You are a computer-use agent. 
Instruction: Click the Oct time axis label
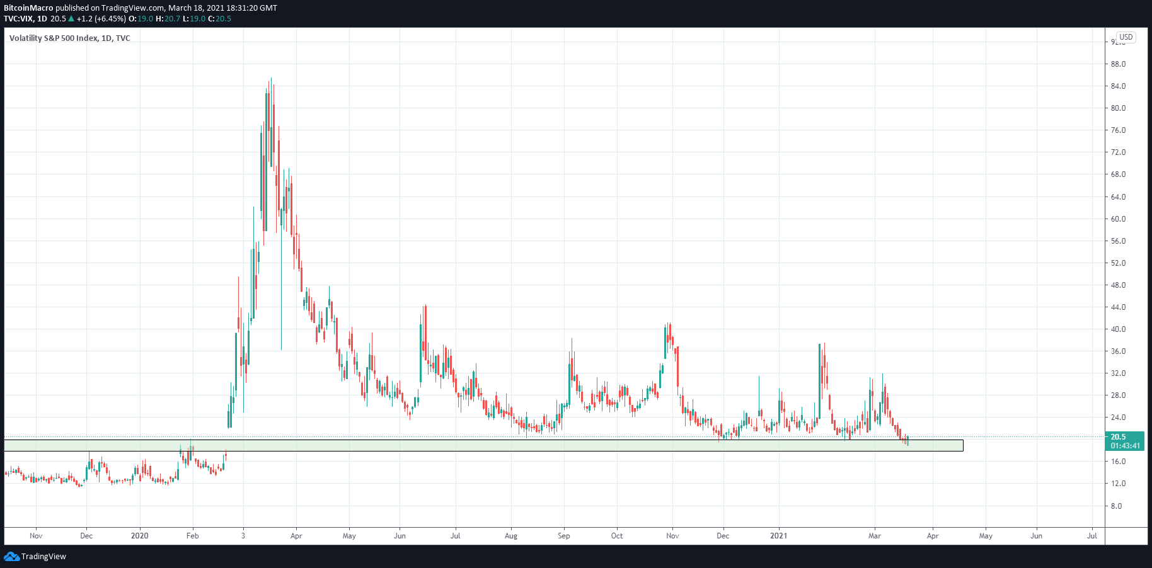pos(617,536)
